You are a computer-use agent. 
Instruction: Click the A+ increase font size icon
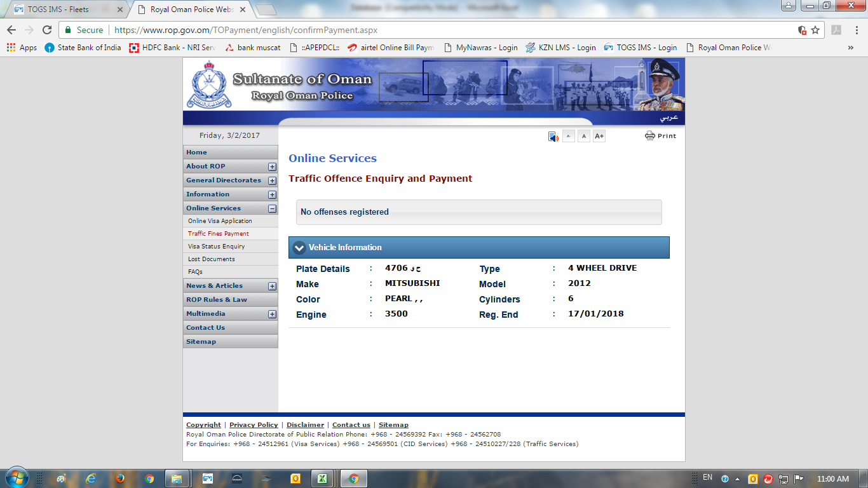[599, 136]
